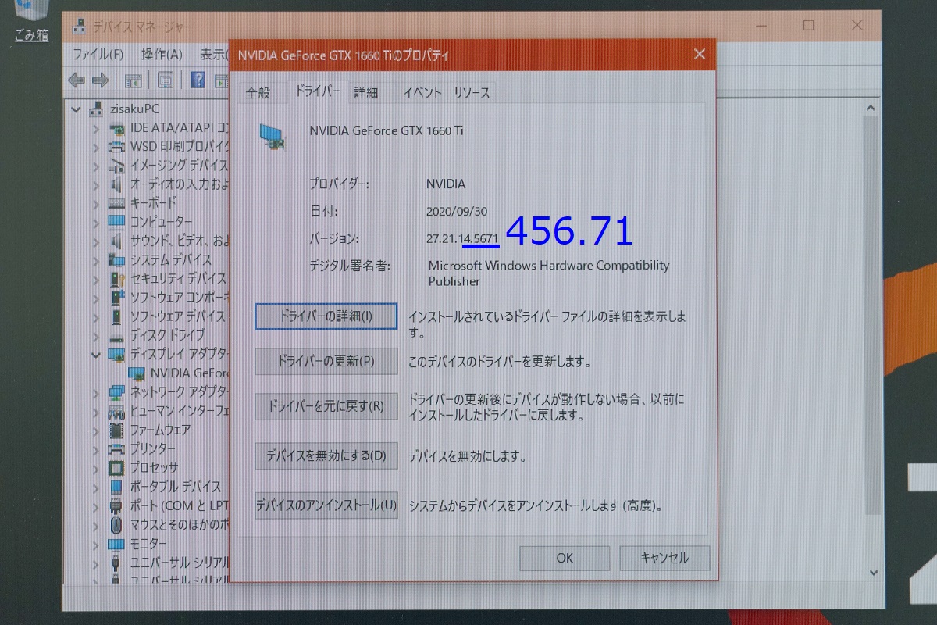This screenshot has width=937, height=625.
Task: Click the ポータブル デバイス category icon
Action: [116, 486]
